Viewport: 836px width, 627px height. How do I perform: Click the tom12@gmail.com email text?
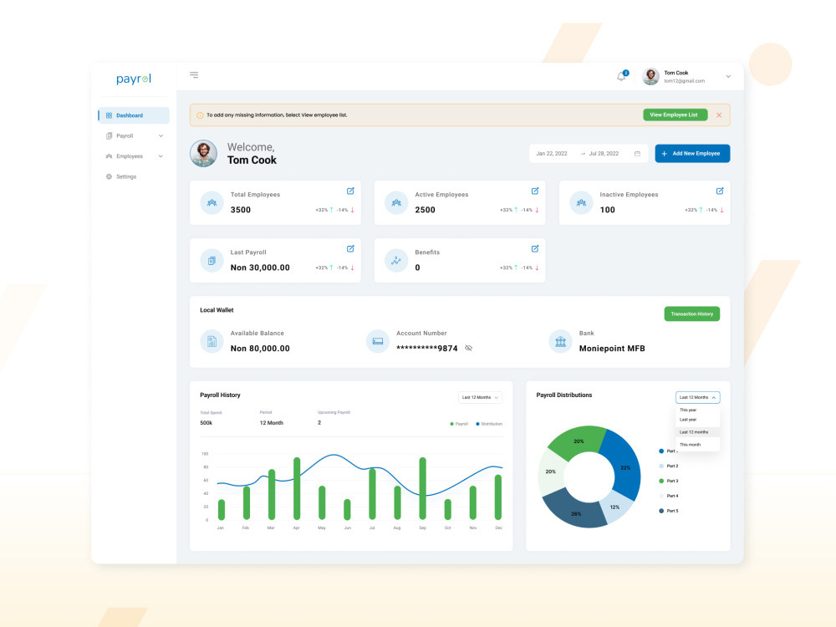tap(685, 81)
